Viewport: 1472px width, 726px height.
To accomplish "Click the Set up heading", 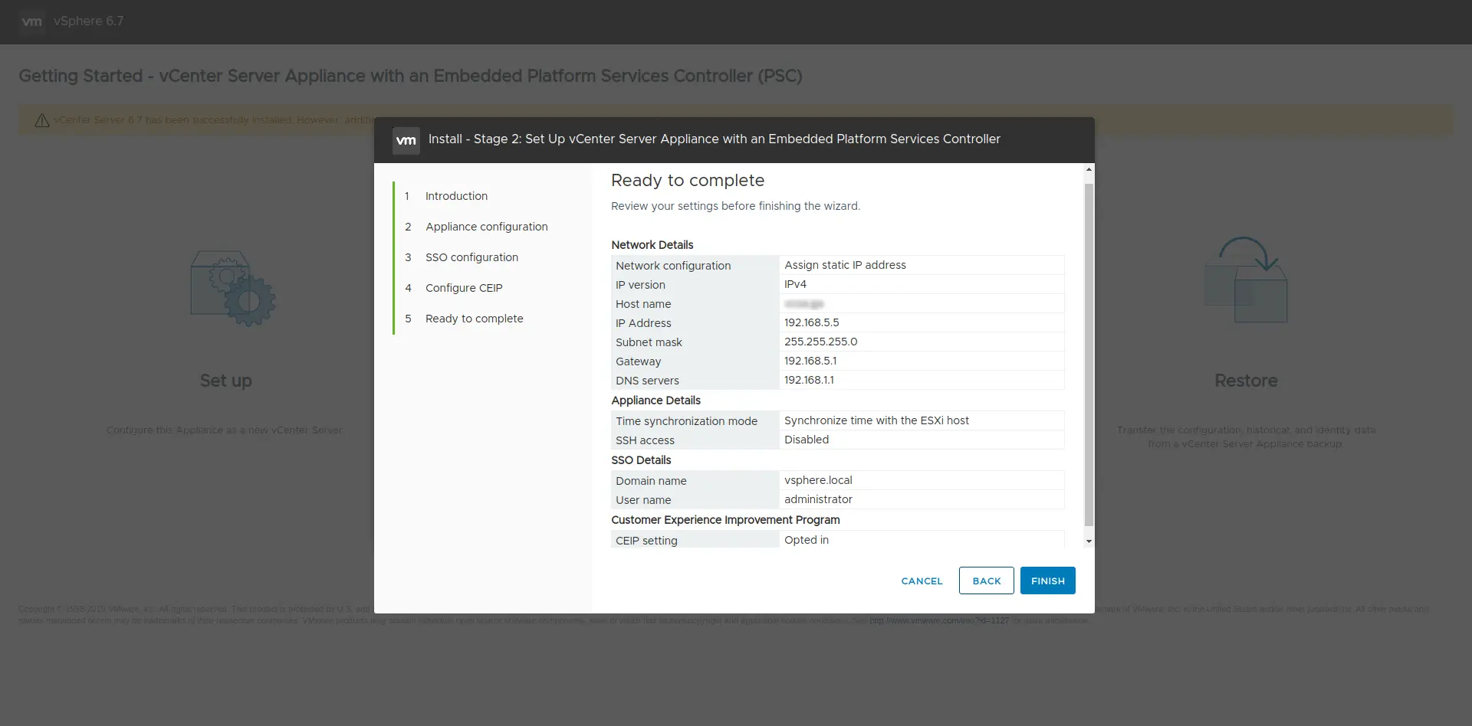I will point(225,381).
